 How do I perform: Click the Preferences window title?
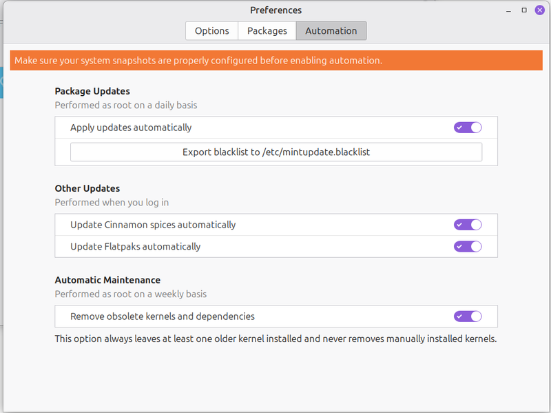[276, 10]
